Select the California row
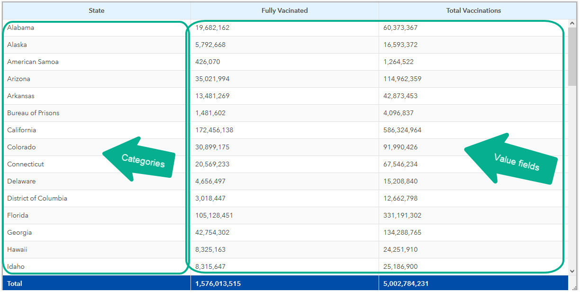This screenshot has height=293, width=580. click(71, 130)
